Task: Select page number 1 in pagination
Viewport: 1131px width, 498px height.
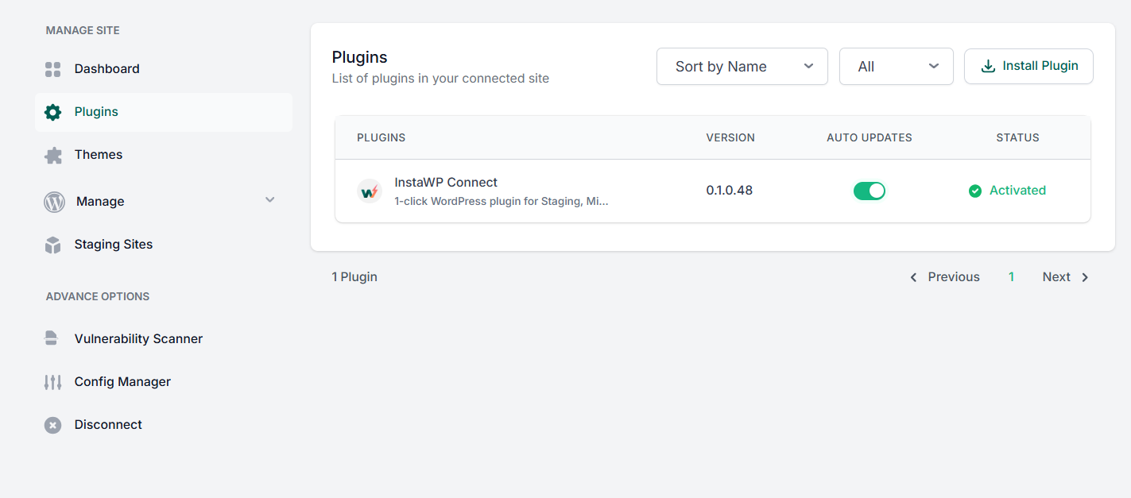Action: [x=1011, y=277]
